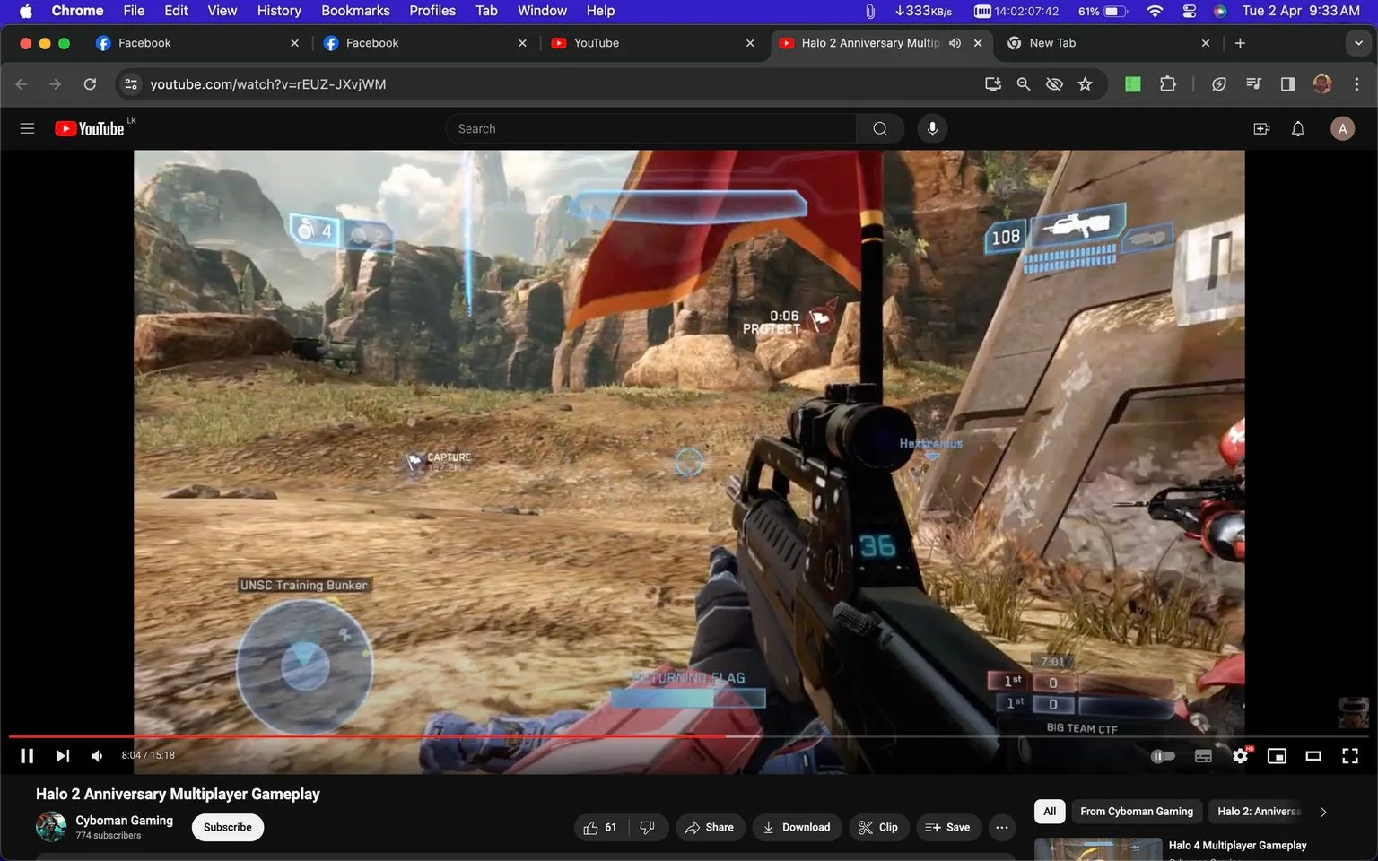Image resolution: width=1378 pixels, height=861 pixels.
Task: Go to YouTube home via logo
Action: click(90, 128)
